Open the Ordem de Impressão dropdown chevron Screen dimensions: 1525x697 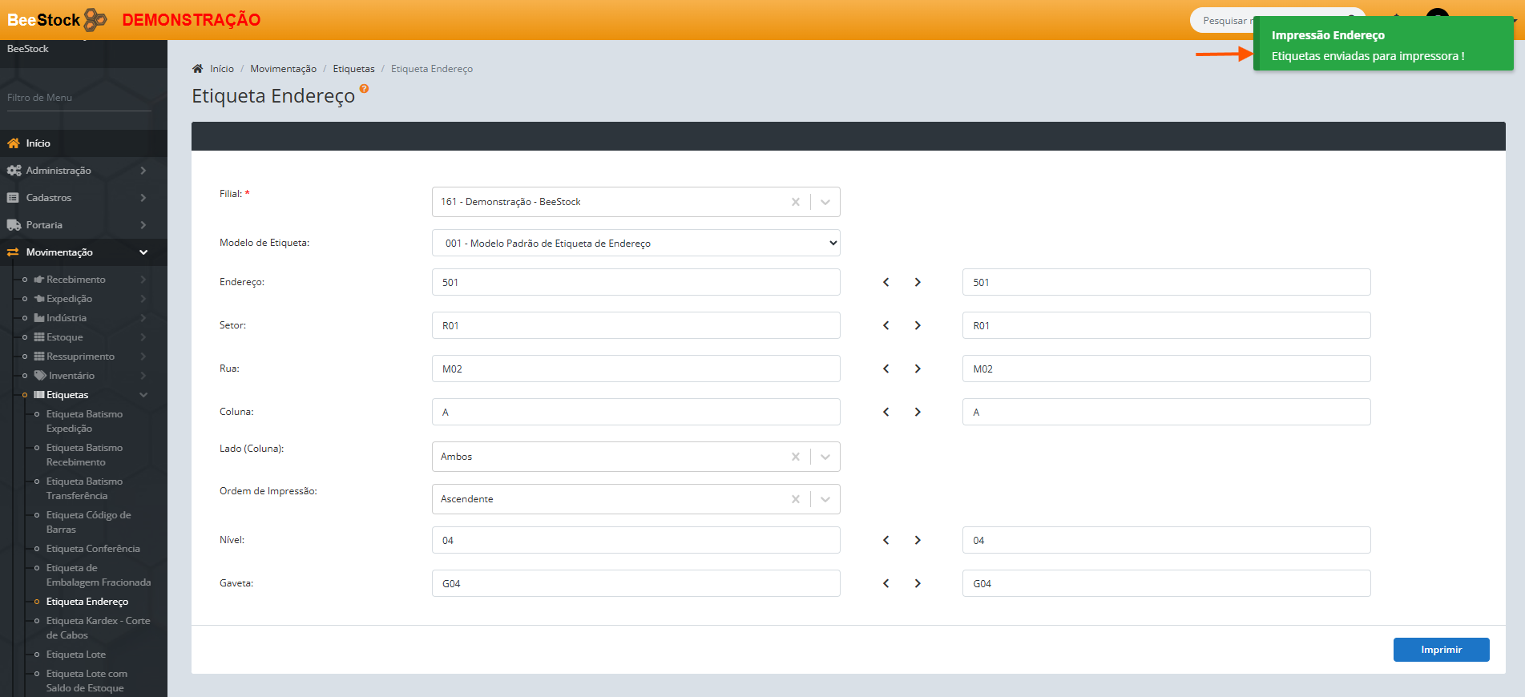pyautogui.click(x=825, y=499)
